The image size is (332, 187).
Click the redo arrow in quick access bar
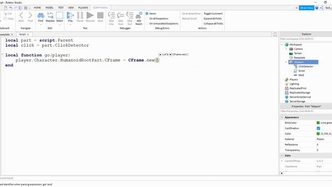(x=16, y=8)
